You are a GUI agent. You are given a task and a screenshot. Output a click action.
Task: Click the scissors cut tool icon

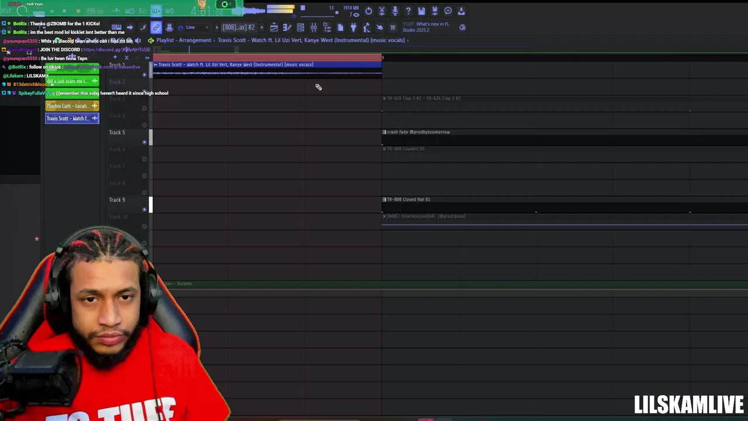pos(382,11)
